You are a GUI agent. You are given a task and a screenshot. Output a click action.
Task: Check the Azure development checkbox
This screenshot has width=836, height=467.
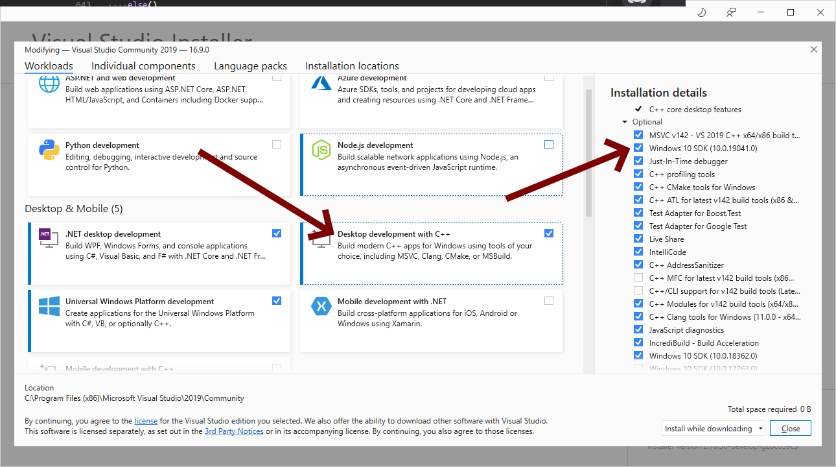point(549,78)
